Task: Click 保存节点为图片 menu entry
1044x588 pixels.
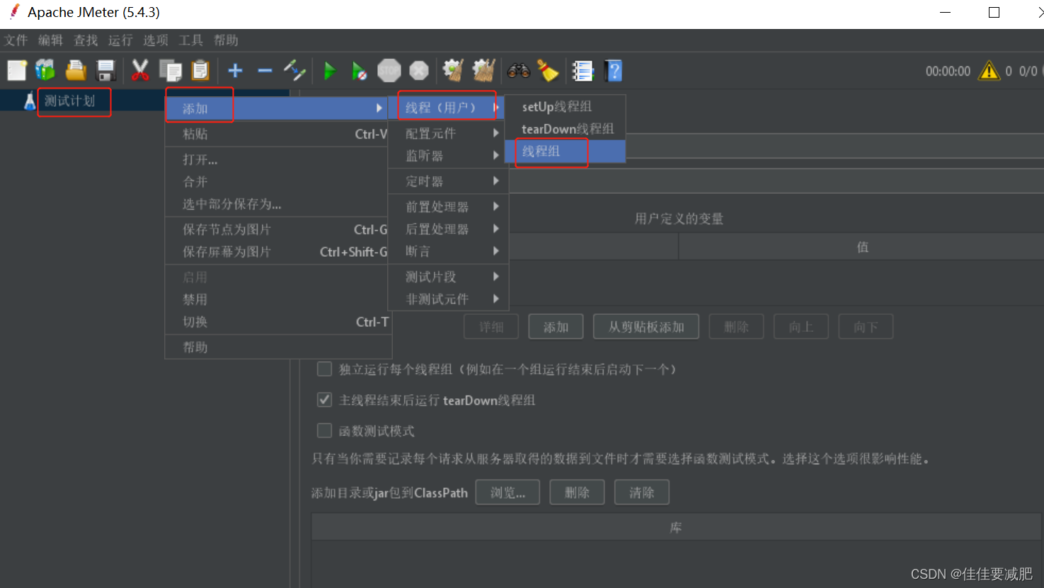Action: (x=277, y=229)
